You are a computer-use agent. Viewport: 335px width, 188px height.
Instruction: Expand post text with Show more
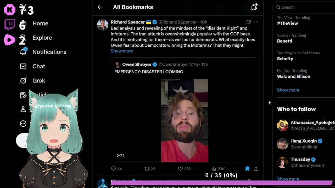click(122, 51)
